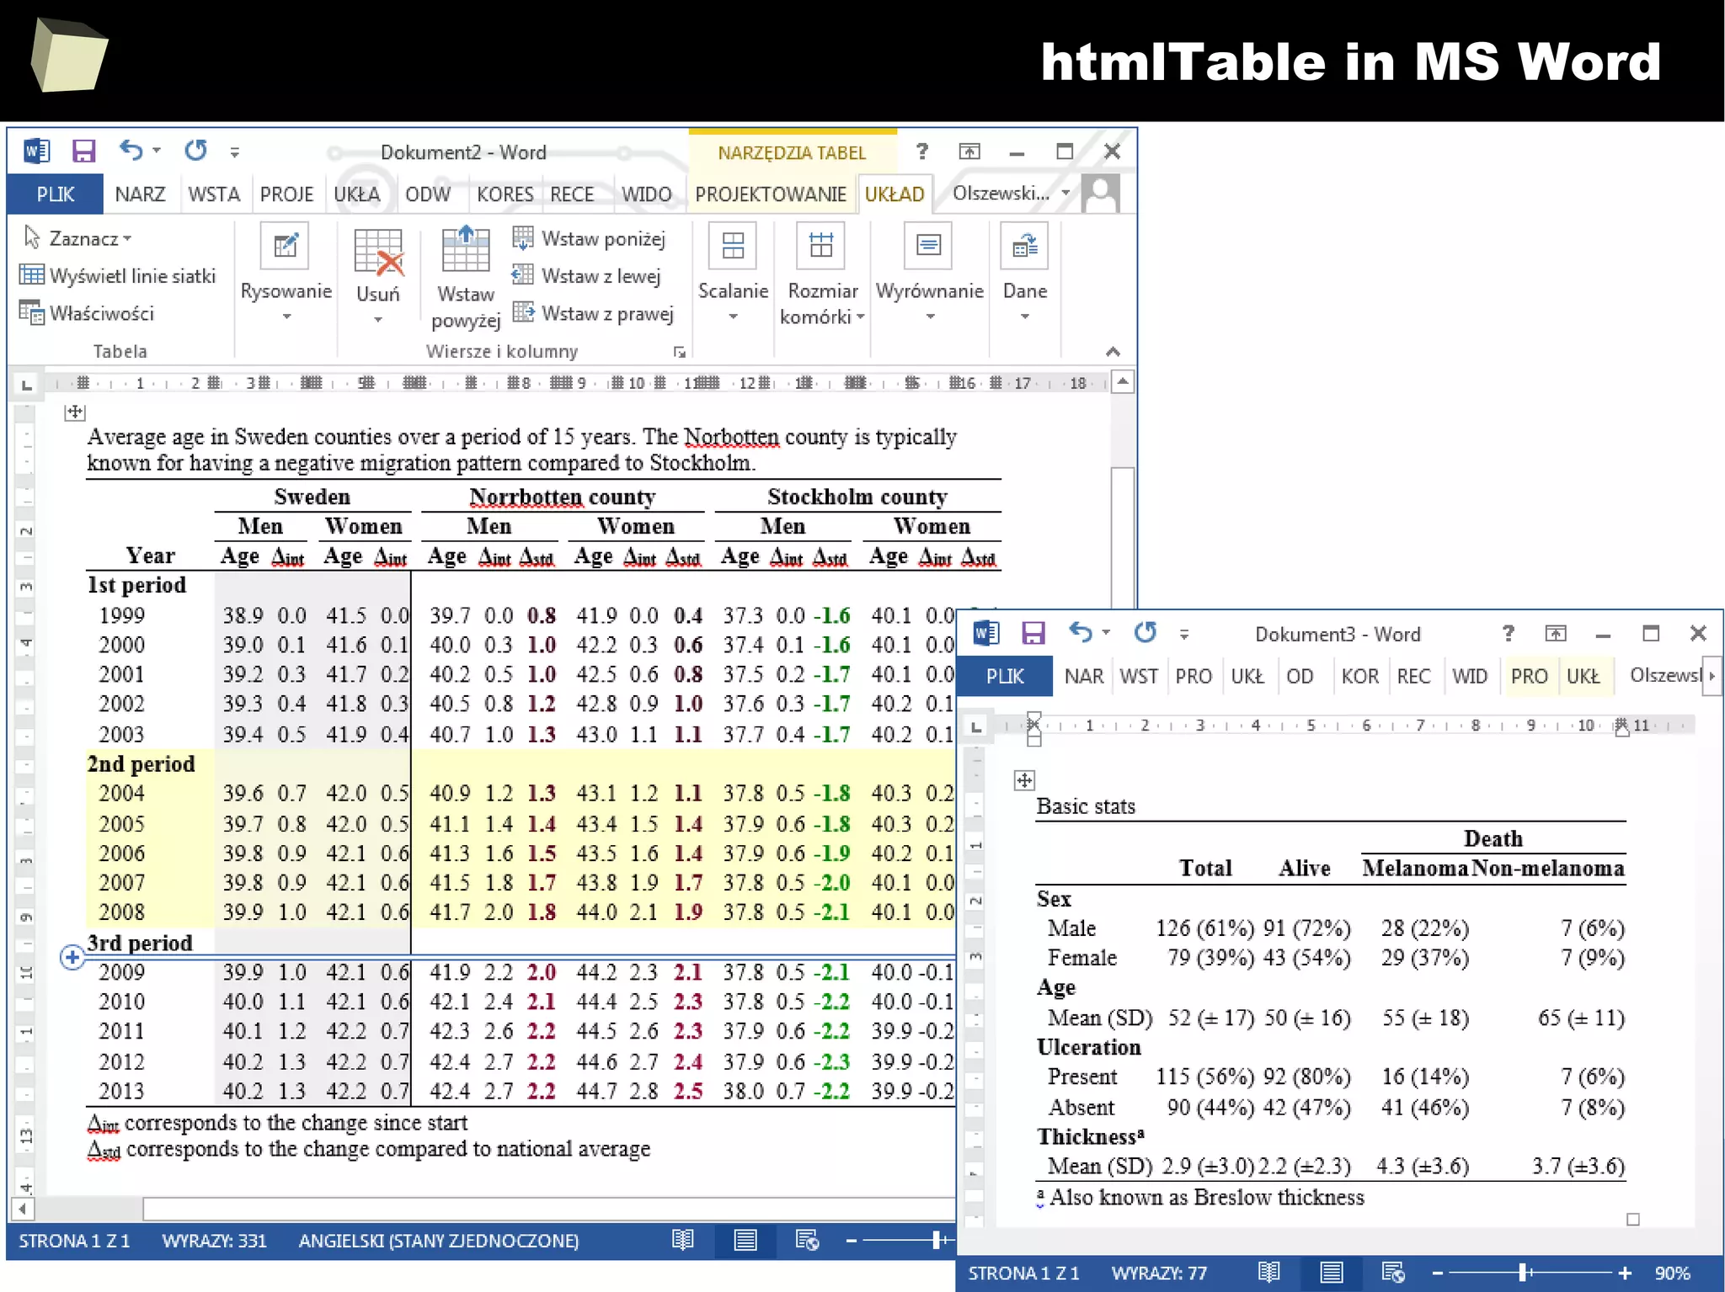Click the Rysowanie drawing icon

(285, 246)
